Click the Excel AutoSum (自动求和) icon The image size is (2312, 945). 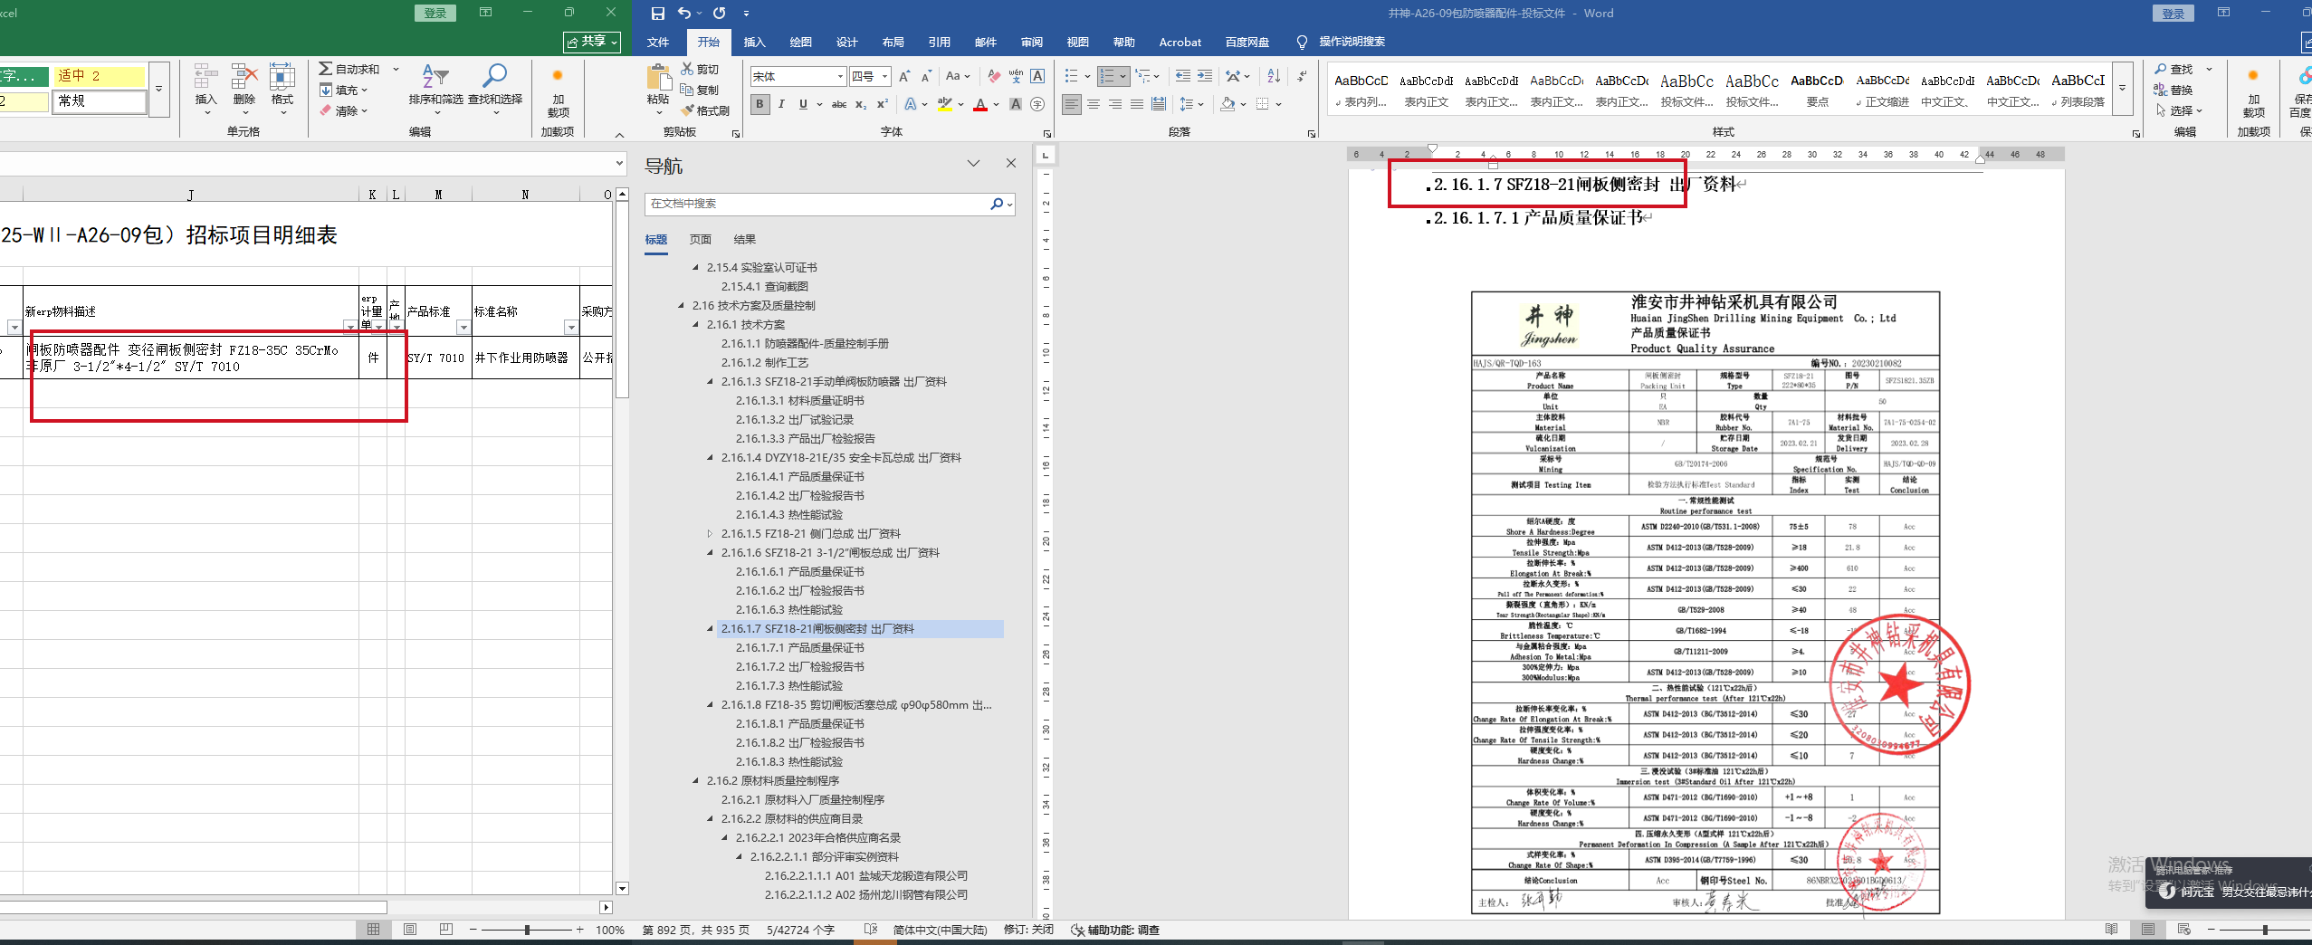click(326, 69)
